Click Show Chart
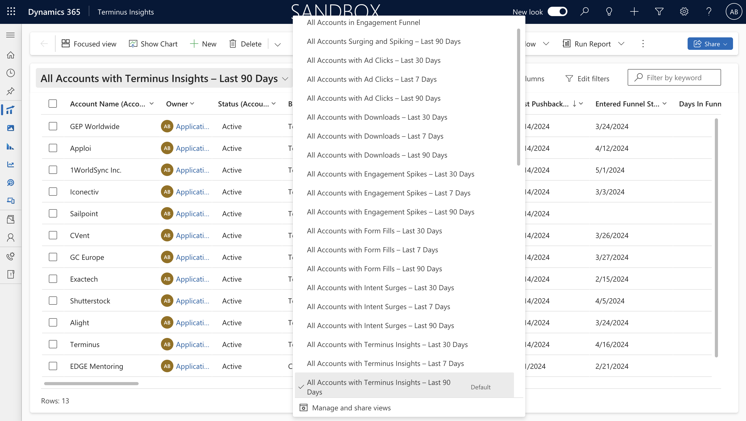The width and height of the screenshot is (746, 421). pyautogui.click(x=153, y=44)
